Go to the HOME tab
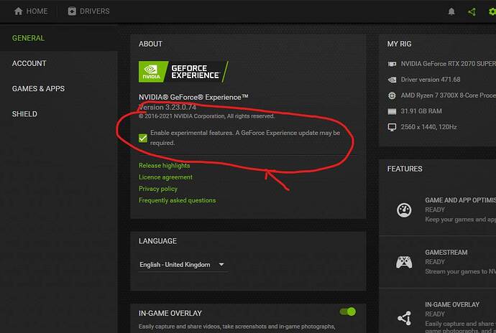496x333 pixels. click(31, 11)
